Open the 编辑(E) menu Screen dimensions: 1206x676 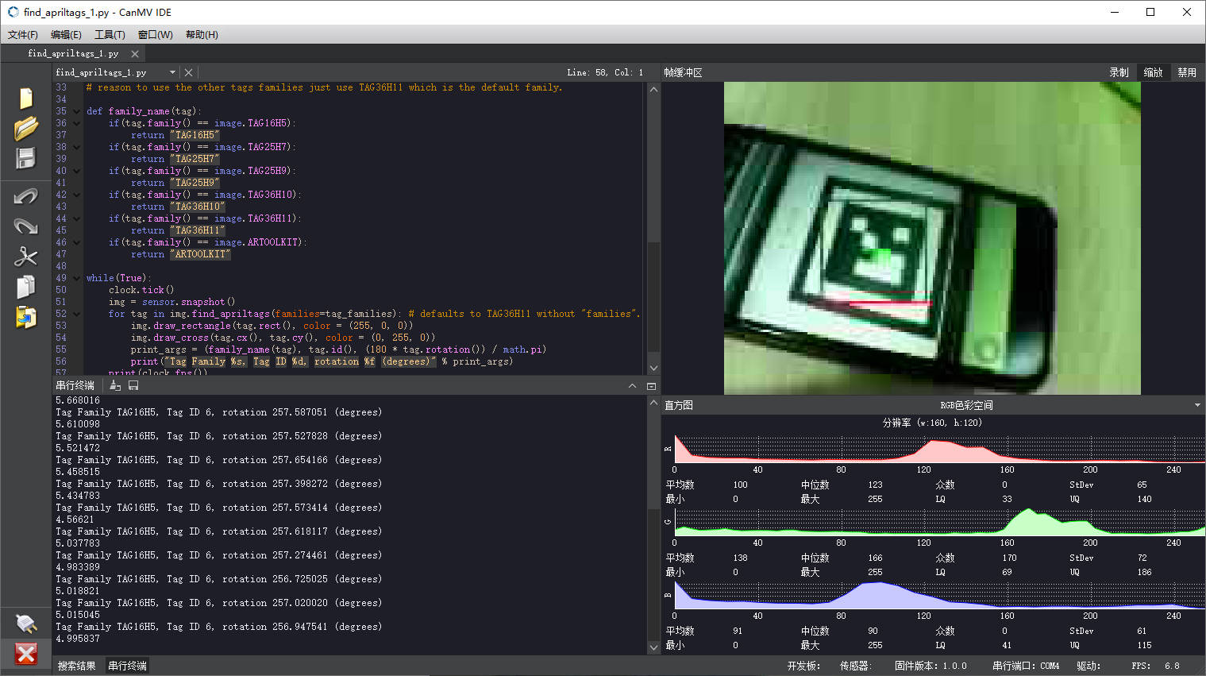click(x=66, y=35)
